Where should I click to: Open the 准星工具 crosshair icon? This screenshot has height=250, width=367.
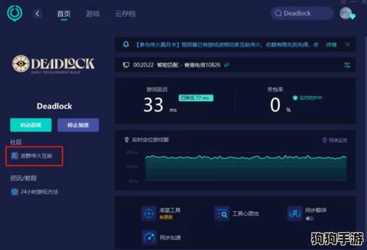pyautogui.click(x=149, y=214)
